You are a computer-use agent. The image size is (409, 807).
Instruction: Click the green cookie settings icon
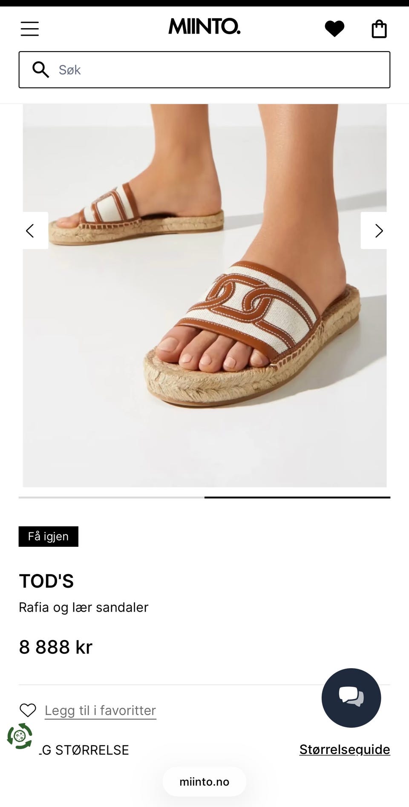[x=20, y=736]
